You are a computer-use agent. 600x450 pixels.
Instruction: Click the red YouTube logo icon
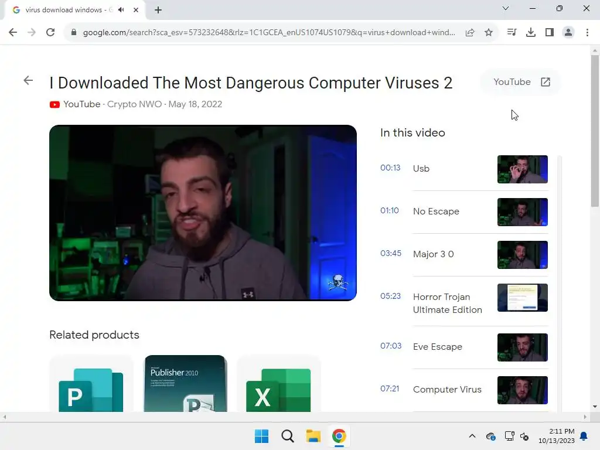(54, 104)
